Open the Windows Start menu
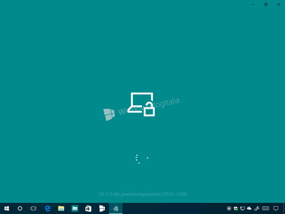This screenshot has height=214, width=285. pos(7,208)
